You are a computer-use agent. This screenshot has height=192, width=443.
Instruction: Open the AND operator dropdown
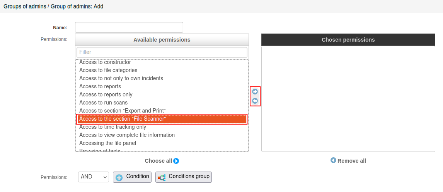pos(94,177)
